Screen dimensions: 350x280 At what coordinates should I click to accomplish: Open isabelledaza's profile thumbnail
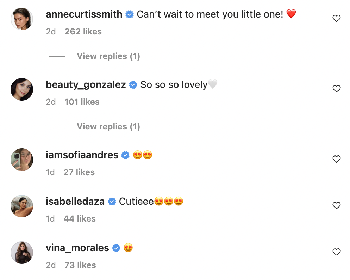pos(22,206)
